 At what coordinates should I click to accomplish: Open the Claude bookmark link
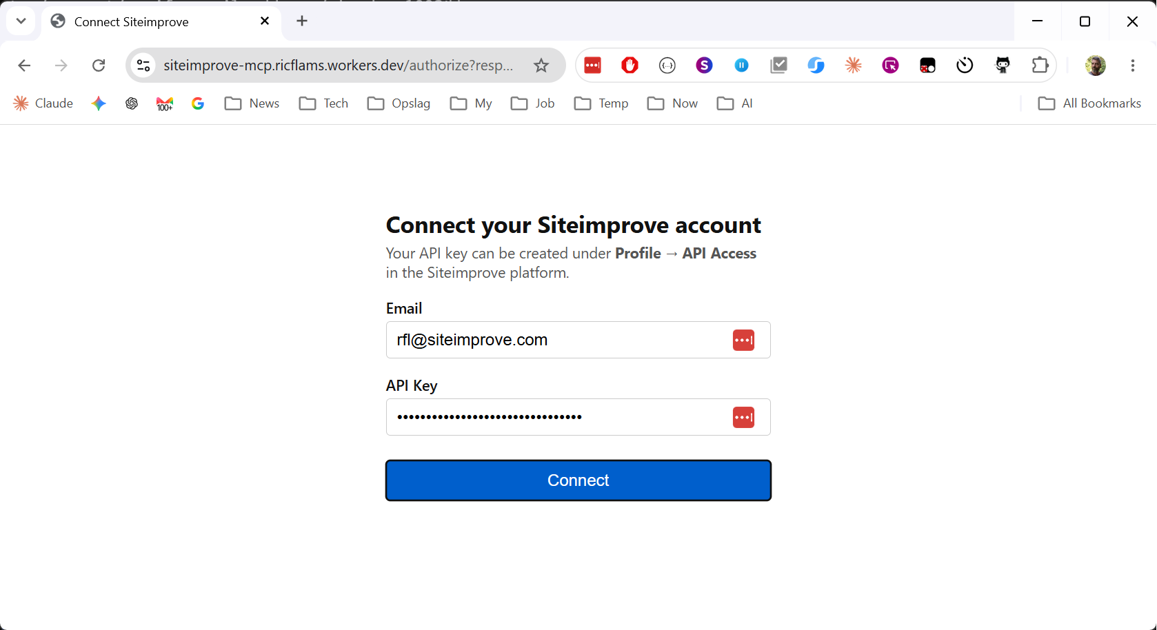point(43,103)
